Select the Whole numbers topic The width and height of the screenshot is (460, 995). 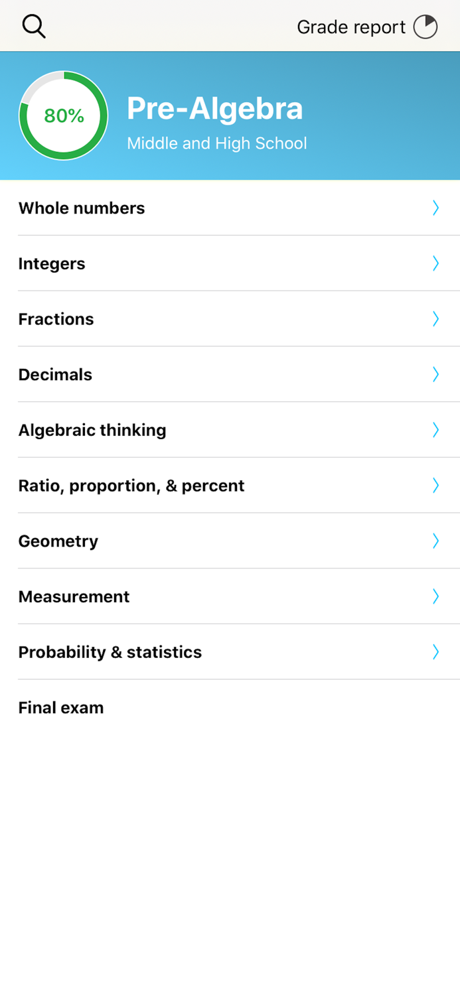point(81,208)
